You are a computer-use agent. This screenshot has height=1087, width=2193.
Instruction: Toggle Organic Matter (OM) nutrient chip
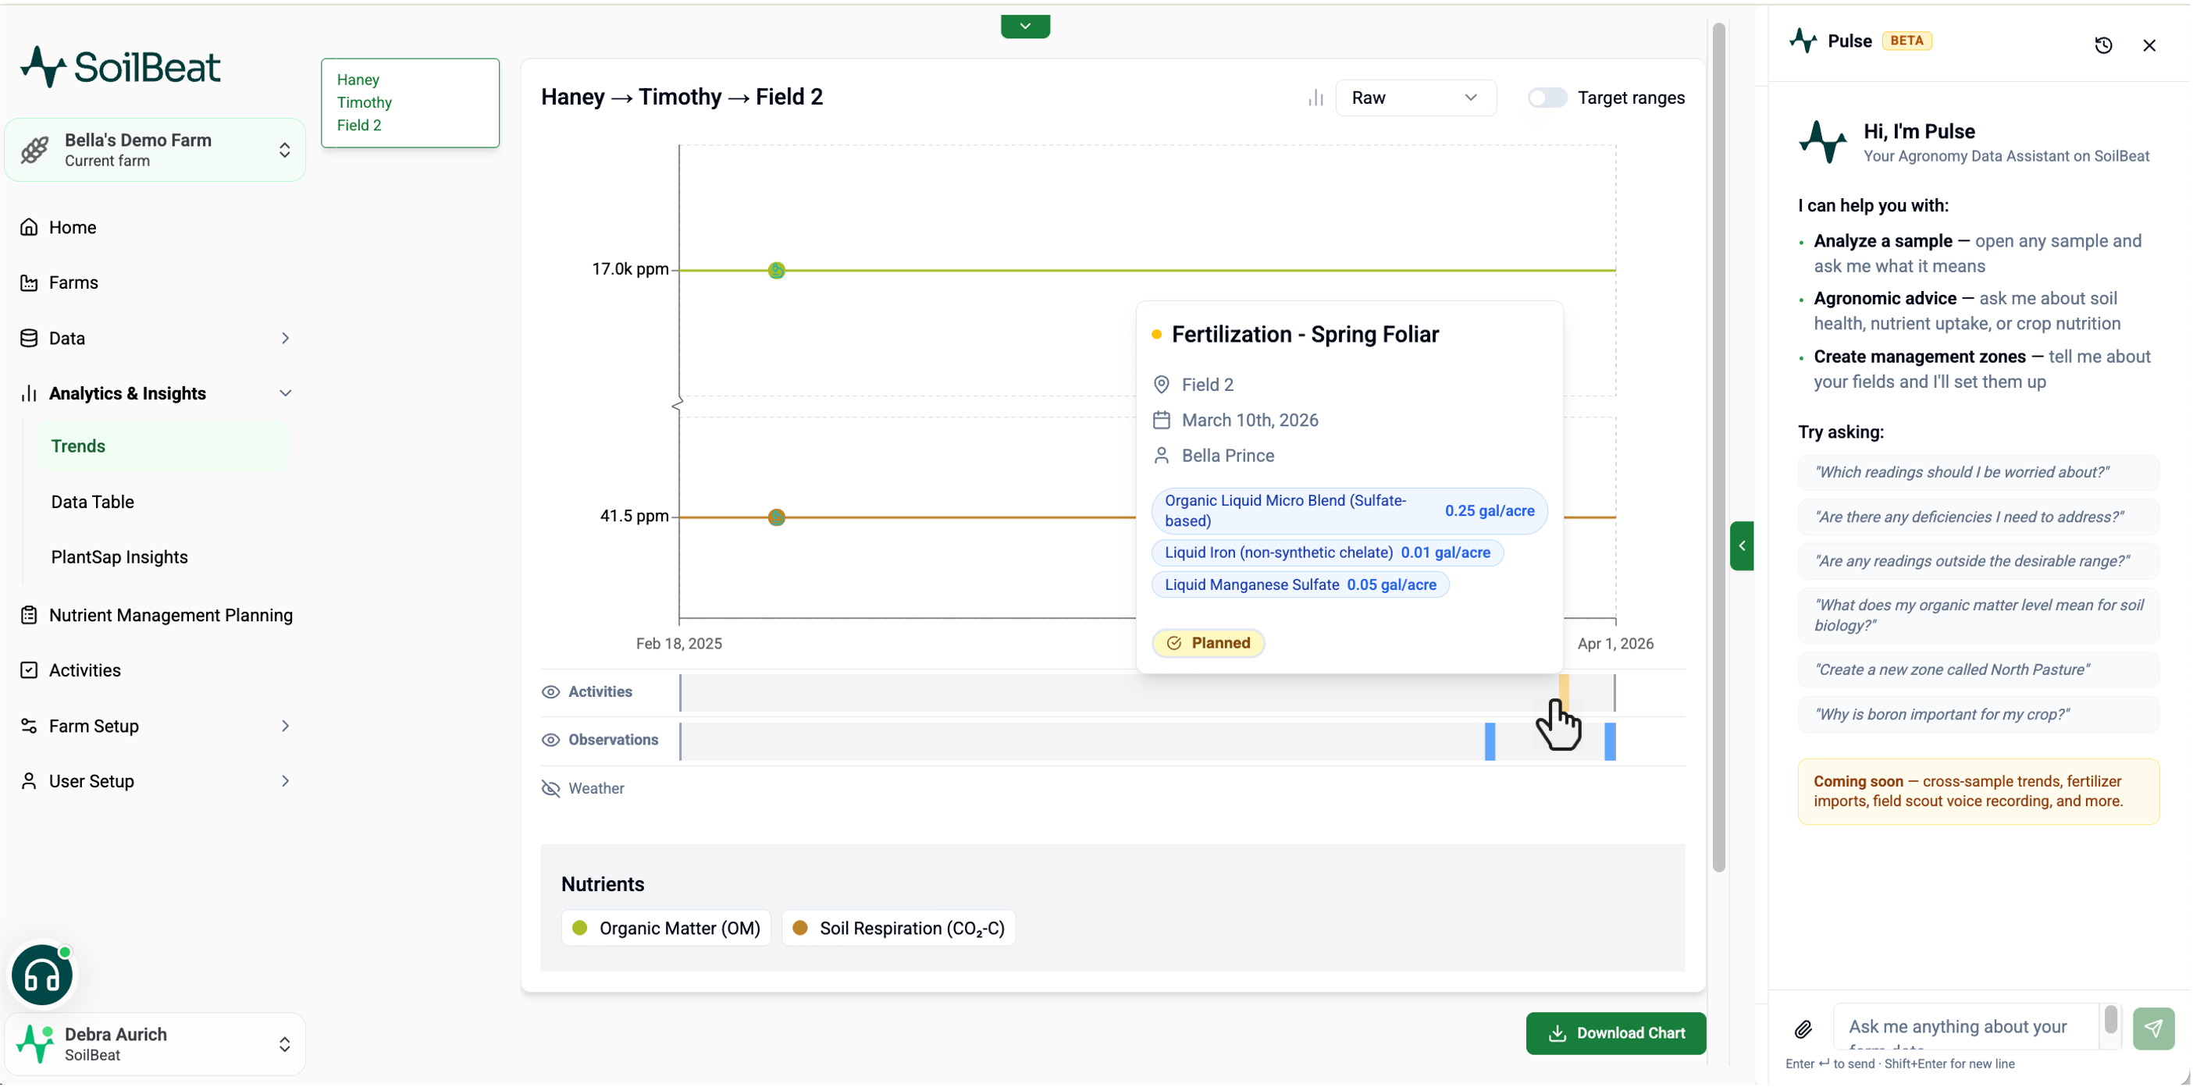click(x=666, y=928)
